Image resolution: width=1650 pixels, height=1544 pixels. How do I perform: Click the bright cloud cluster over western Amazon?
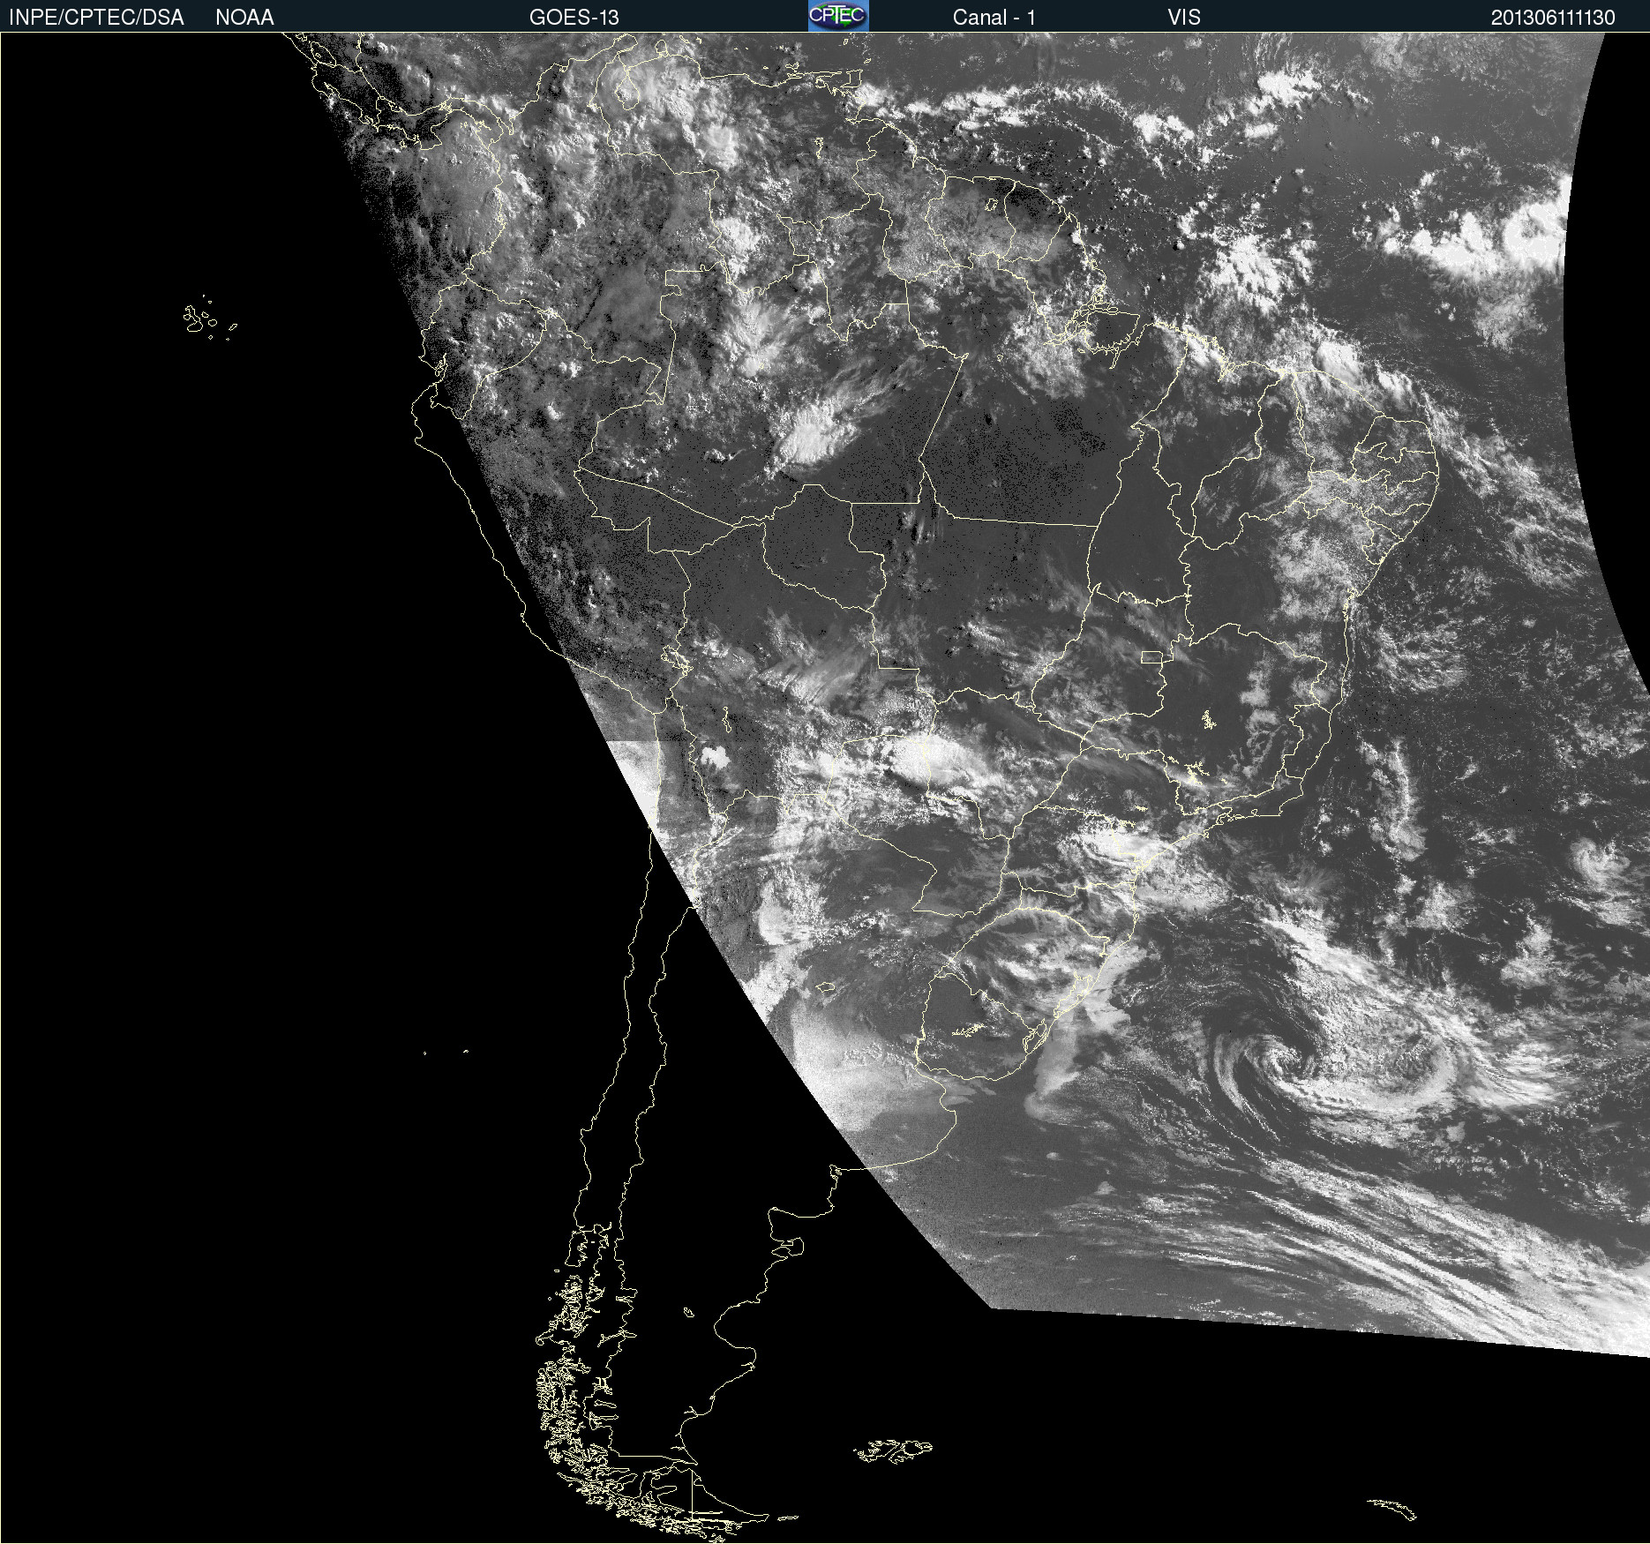point(810,434)
